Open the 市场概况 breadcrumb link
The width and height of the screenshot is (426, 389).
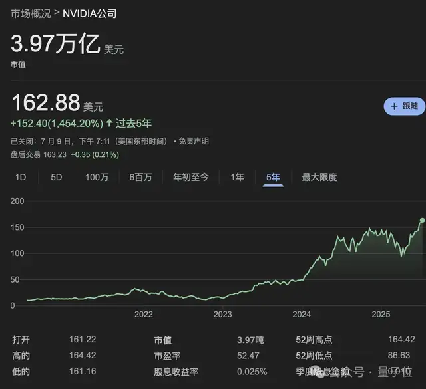29,13
